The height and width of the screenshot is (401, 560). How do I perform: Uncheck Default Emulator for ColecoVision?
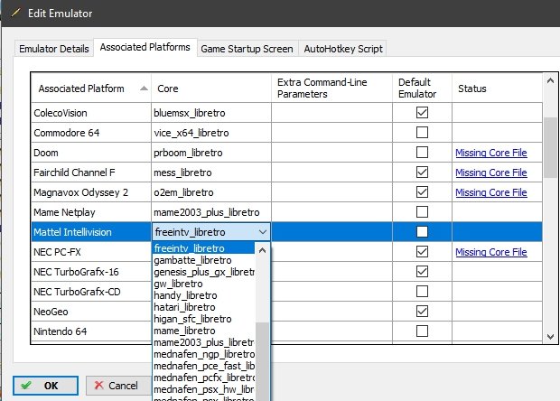pyautogui.click(x=422, y=113)
